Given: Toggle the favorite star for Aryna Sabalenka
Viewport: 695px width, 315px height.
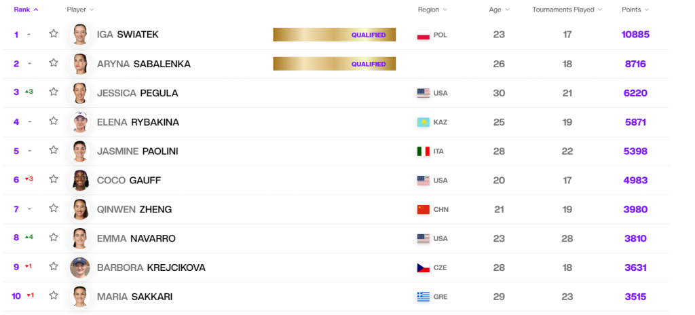Looking at the screenshot, I should pos(54,63).
